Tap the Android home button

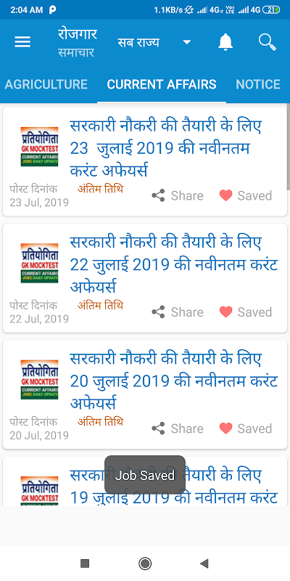click(x=145, y=564)
